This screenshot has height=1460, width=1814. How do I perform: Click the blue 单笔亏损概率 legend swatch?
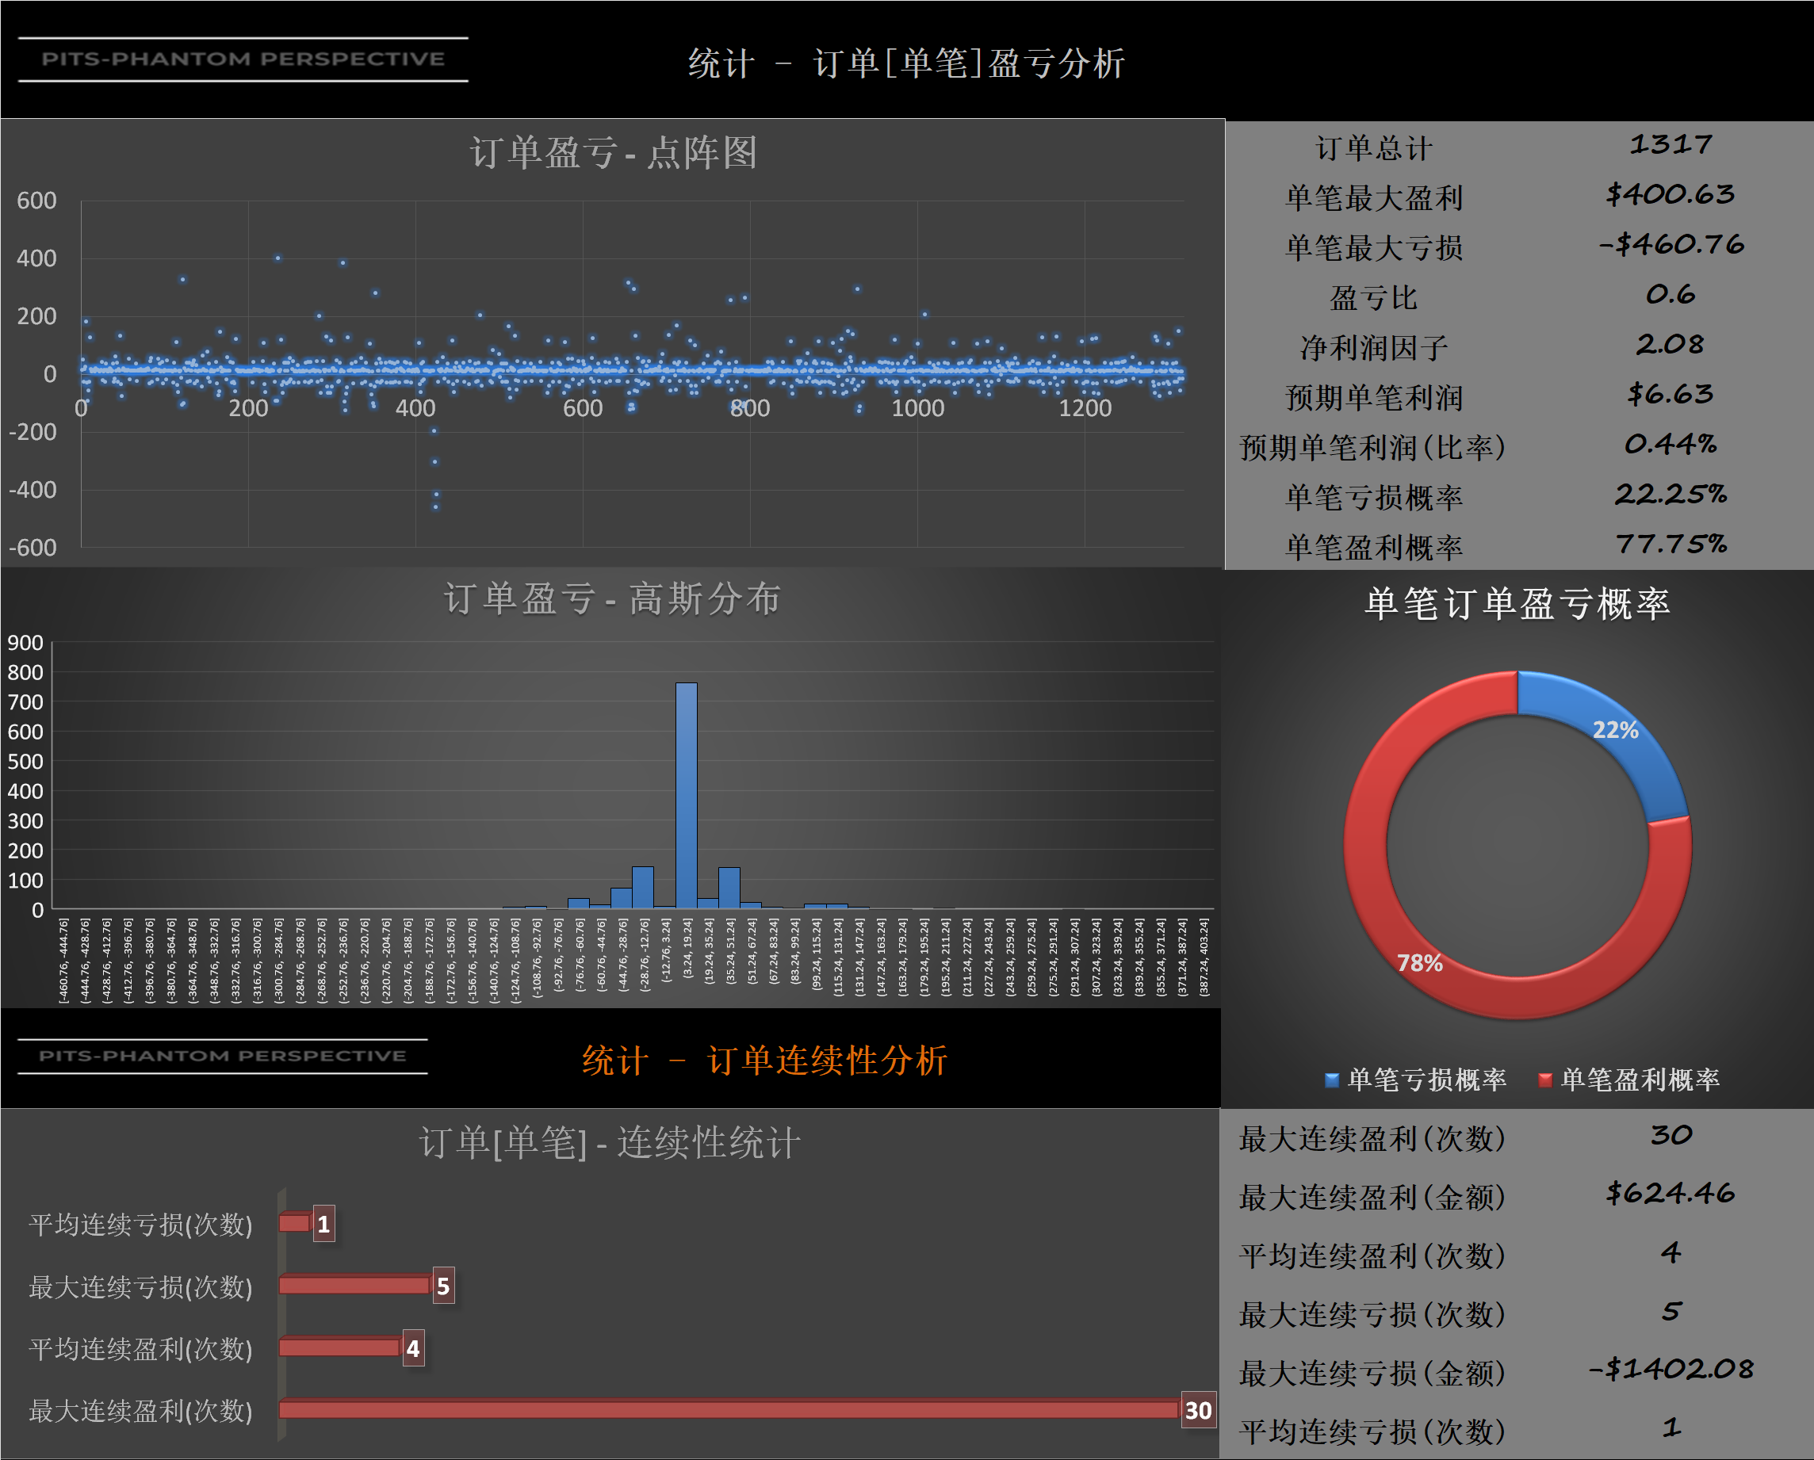(1332, 1080)
